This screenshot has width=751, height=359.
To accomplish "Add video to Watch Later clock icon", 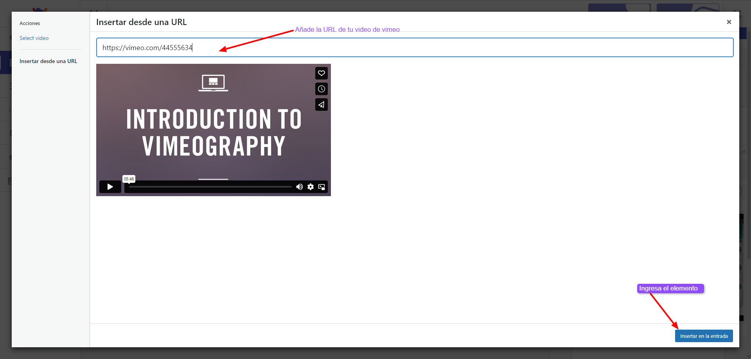I will tap(322, 89).
